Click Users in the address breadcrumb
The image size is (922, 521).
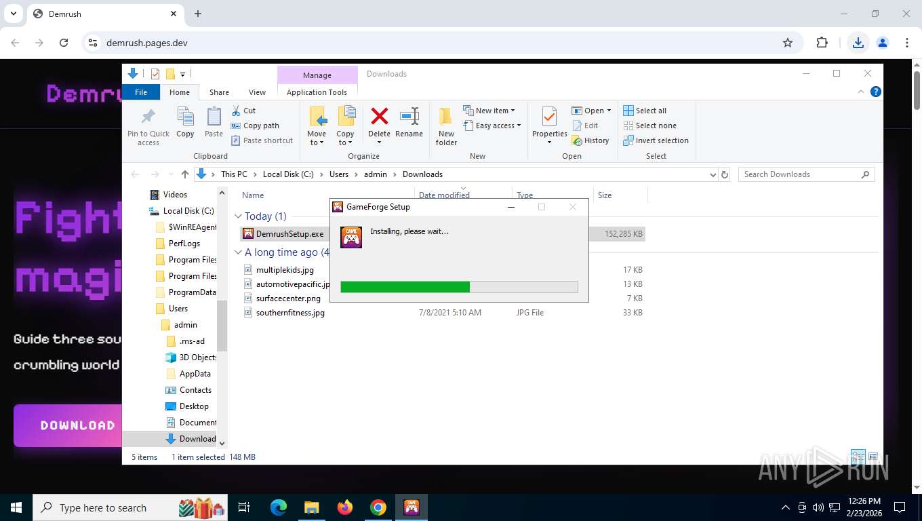pos(339,174)
